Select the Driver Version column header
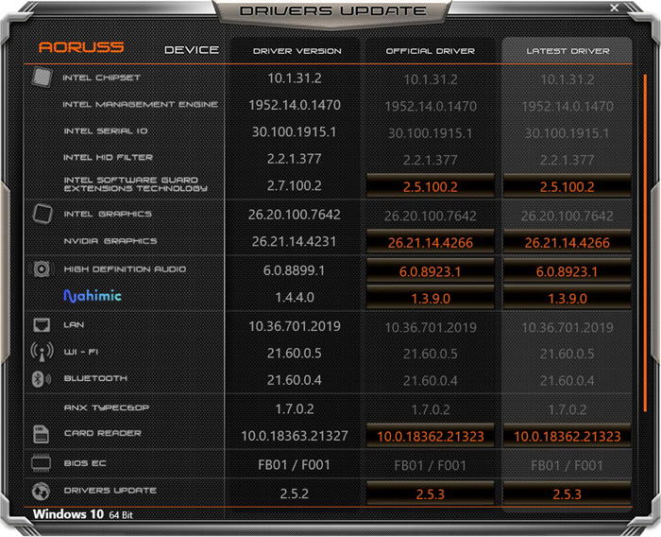This screenshot has width=661, height=537. [x=297, y=51]
